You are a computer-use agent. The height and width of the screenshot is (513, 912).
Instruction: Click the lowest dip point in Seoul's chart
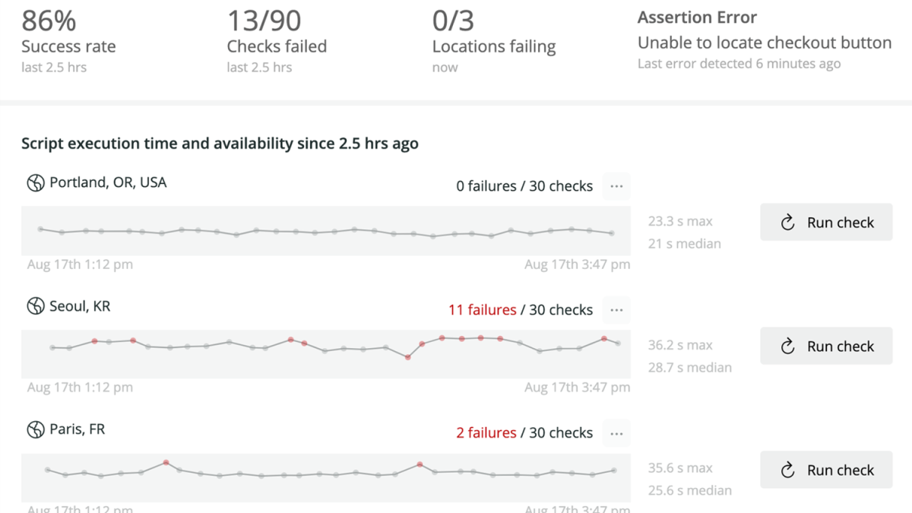(408, 357)
